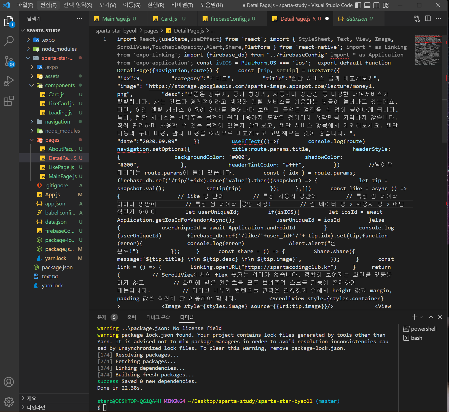
Task: Open the 선택 영역(S) menu
Action: click(x=78, y=5)
